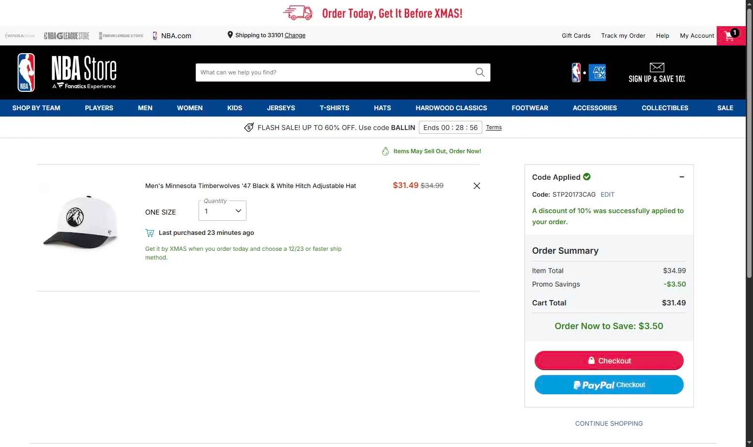This screenshot has width=753, height=447.
Task: Click Track my Order link
Action: pos(623,35)
